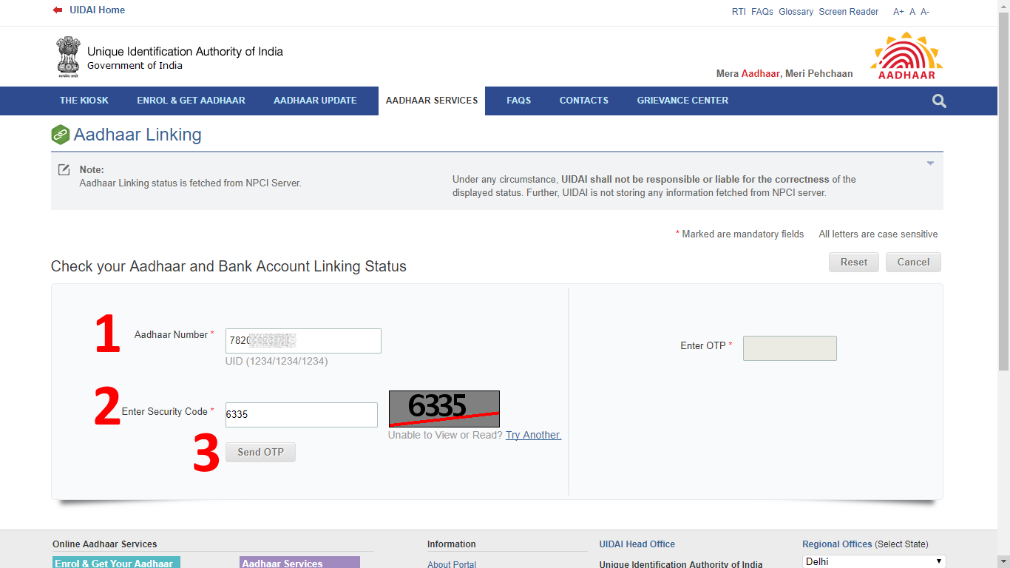Click the 6335 captcha image
The width and height of the screenshot is (1010, 568).
point(444,409)
